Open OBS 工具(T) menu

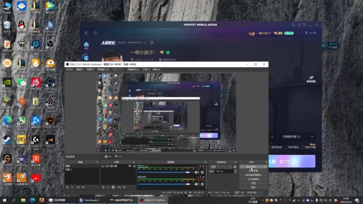click(146, 69)
